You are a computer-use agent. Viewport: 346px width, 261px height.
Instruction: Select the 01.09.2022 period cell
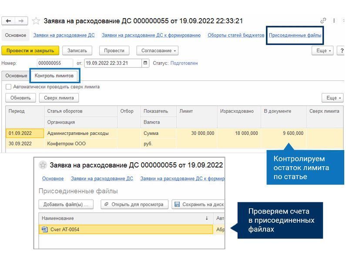(x=25, y=133)
